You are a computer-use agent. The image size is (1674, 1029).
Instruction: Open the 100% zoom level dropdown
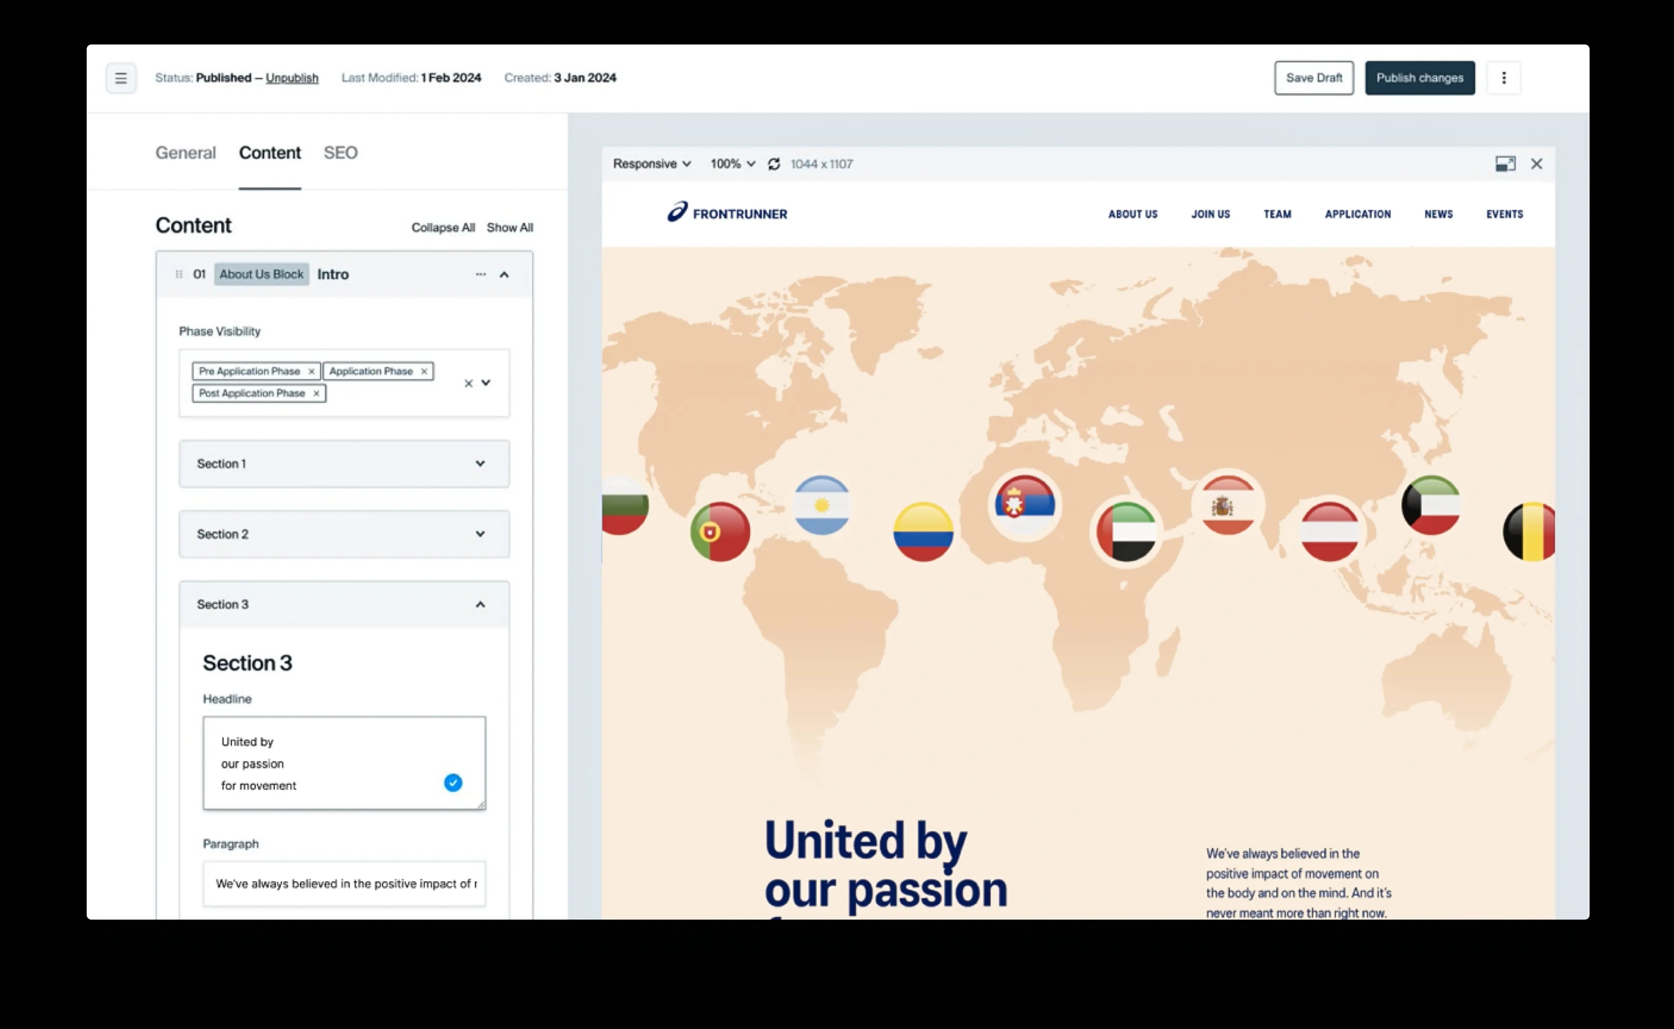tap(731, 164)
